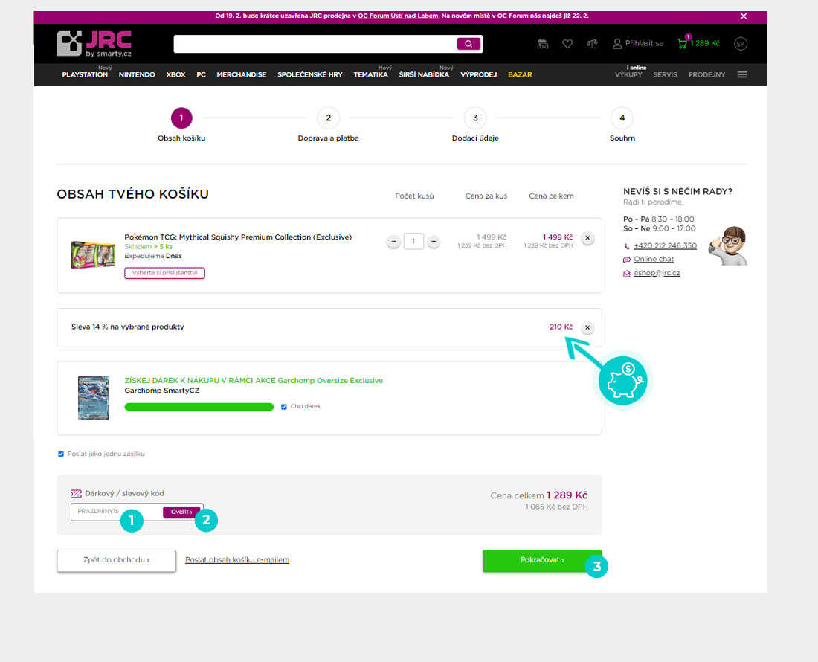Remove Pokémon TCG item from cart
818x662 pixels.
click(x=587, y=238)
